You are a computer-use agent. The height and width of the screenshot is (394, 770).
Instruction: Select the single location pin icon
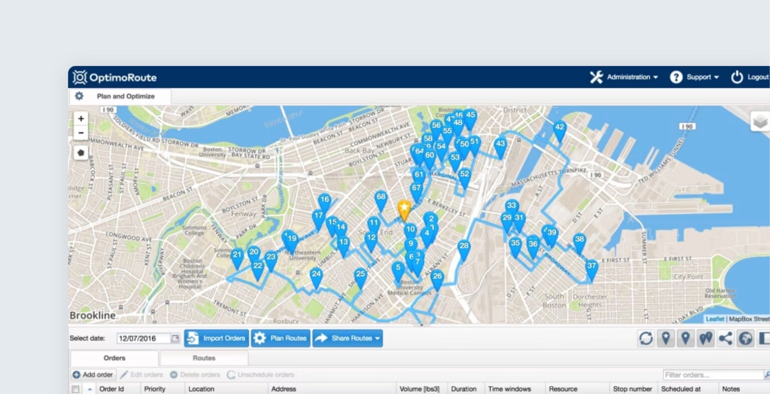tap(686, 338)
